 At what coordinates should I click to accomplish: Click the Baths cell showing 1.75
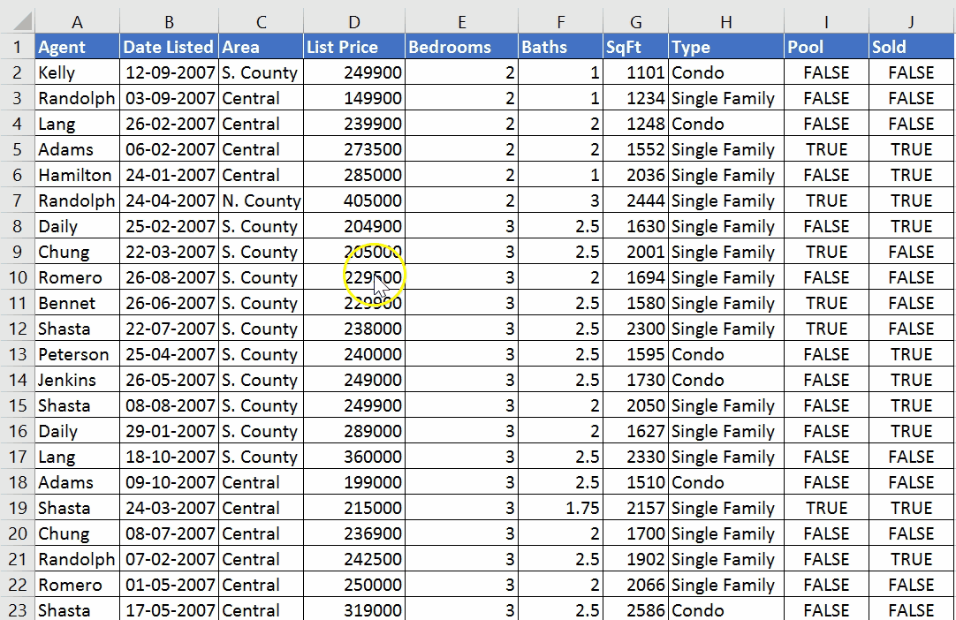coord(560,508)
